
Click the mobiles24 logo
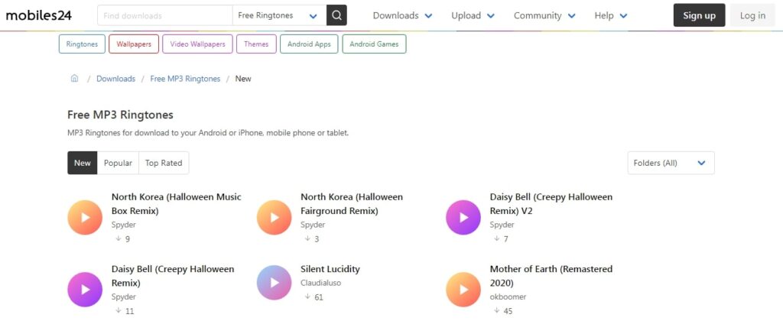(44, 15)
